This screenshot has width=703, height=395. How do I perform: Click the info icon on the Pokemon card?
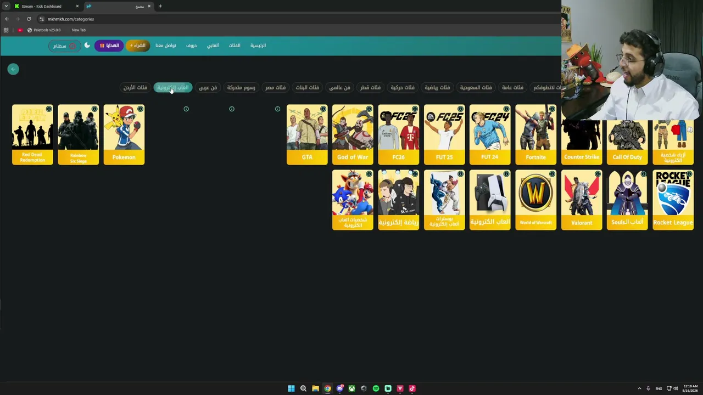pos(140,109)
